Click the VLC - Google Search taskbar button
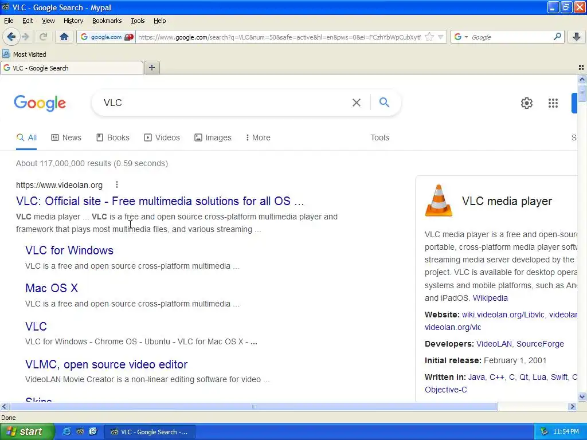Screen dimensions: 587x440 tap(150, 432)
